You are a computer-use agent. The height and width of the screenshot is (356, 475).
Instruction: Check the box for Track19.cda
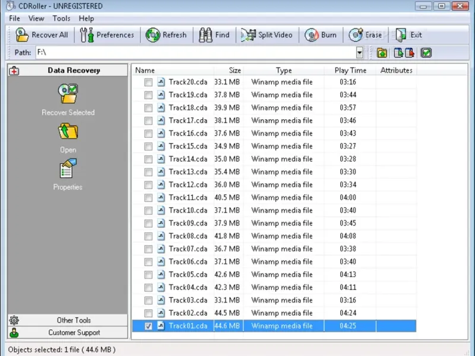[x=148, y=95]
